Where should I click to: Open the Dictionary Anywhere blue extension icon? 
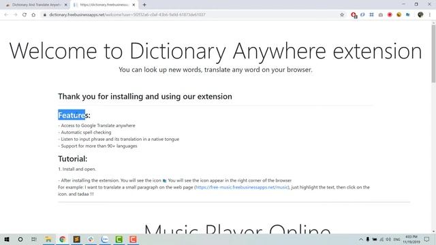pos(408,14)
